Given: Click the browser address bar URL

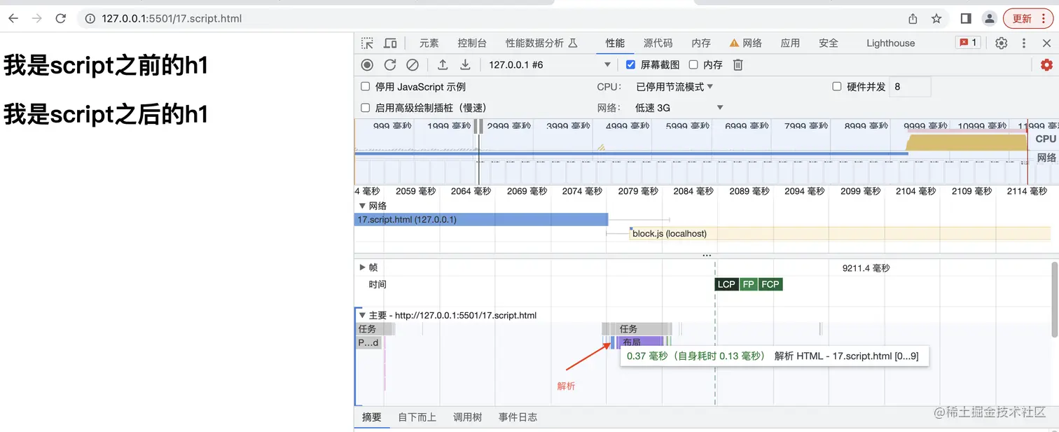Looking at the screenshot, I should (x=172, y=18).
